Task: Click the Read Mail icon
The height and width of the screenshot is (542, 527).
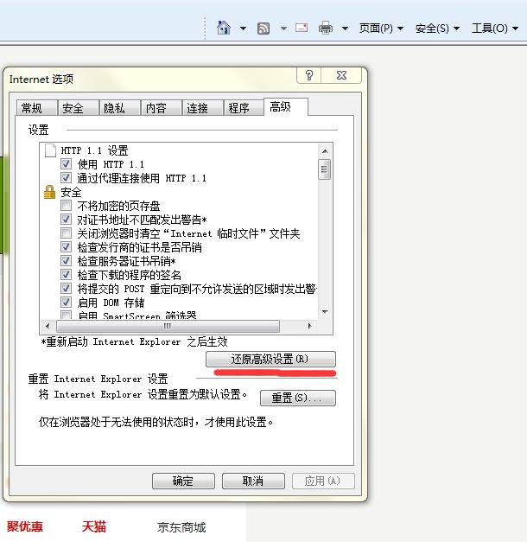Action: 302,28
